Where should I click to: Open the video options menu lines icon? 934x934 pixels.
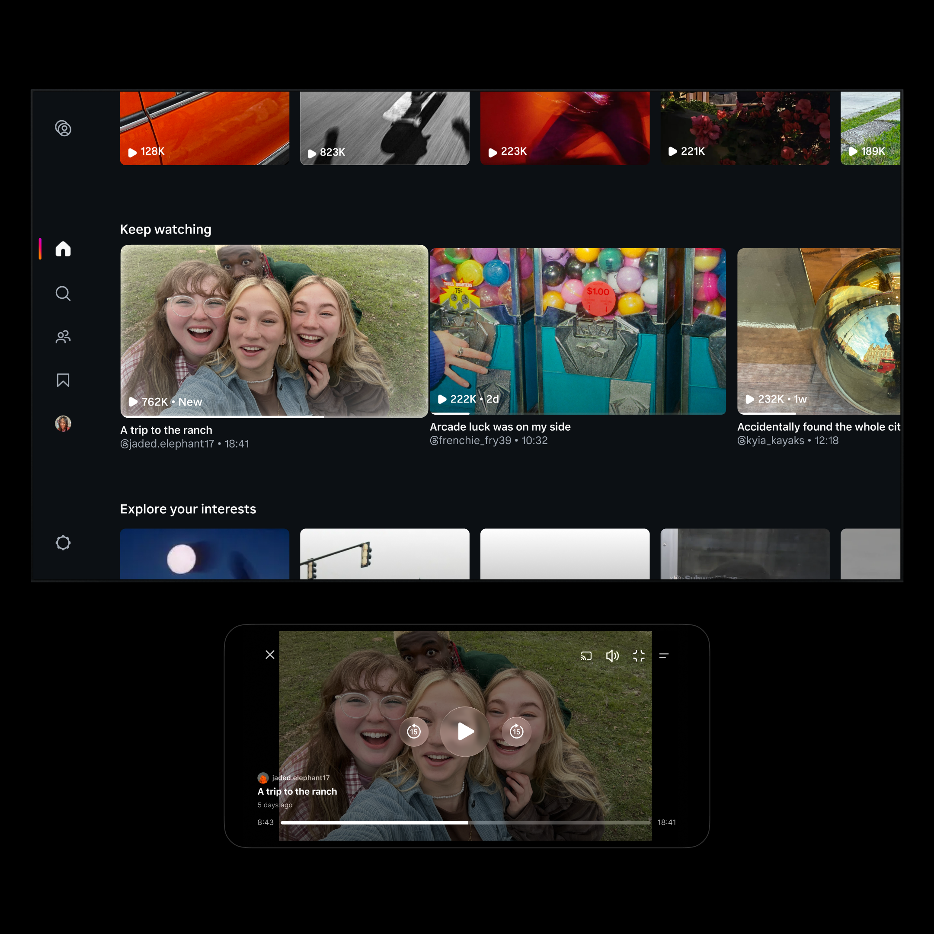click(x=664, y=656)
